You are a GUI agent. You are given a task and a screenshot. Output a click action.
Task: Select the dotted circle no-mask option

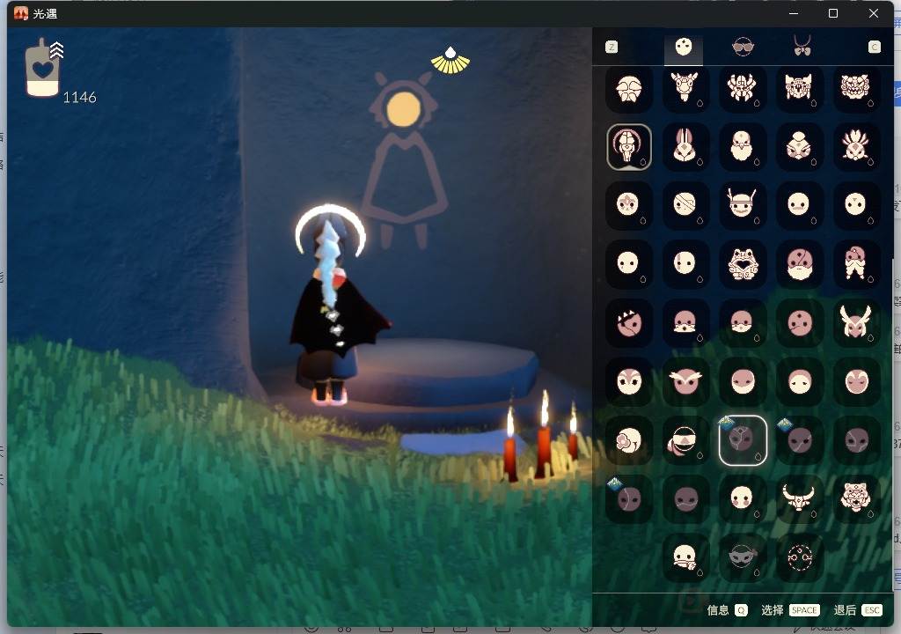799,557
